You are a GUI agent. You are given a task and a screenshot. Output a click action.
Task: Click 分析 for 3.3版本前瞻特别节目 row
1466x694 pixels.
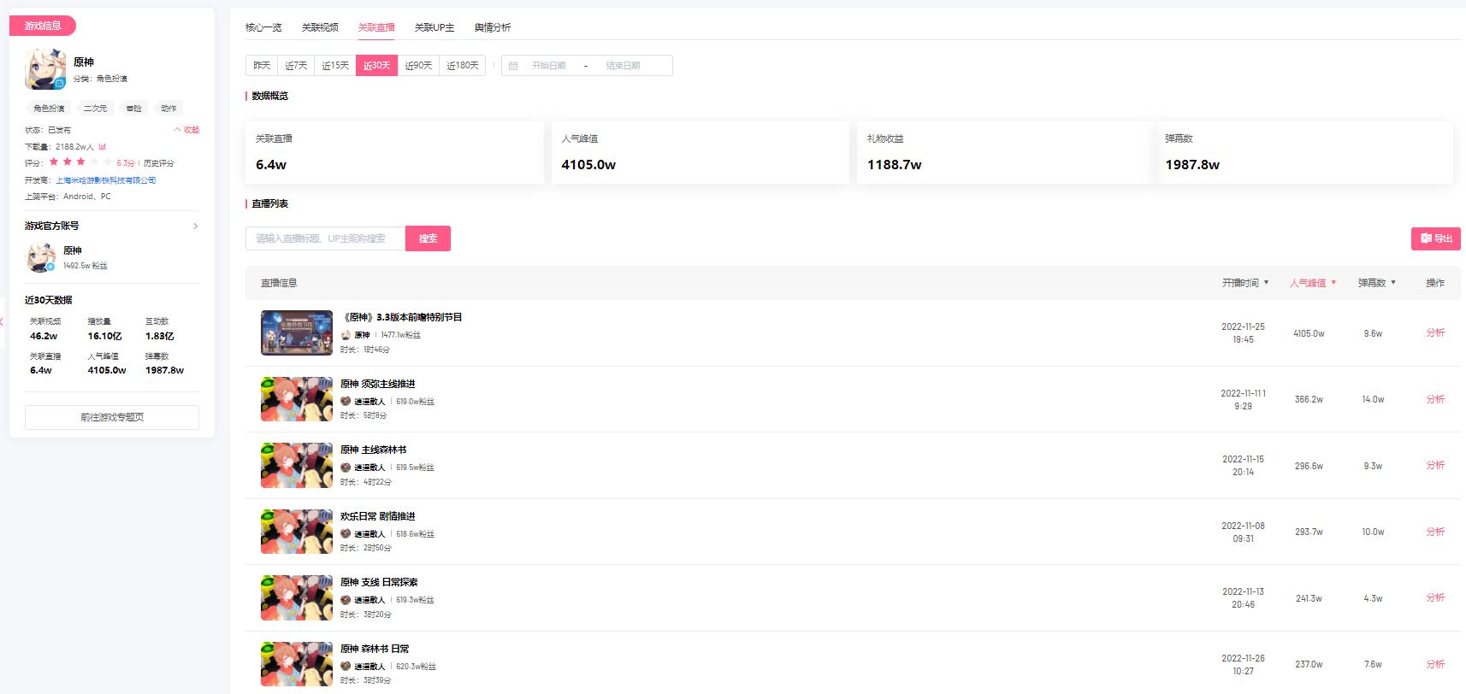1435,332
